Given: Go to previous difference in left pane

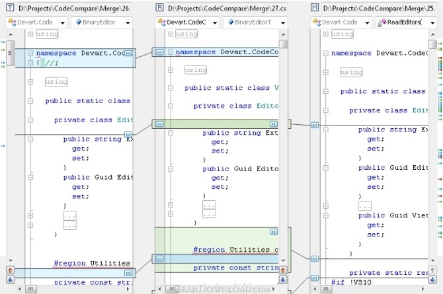Looking at the screenshot, I should (10, 270).
